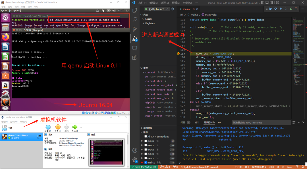Open launch.json gear next to (gdb) Launch
Viewport: 307px width, 169px height.
(x=173, y=9)
